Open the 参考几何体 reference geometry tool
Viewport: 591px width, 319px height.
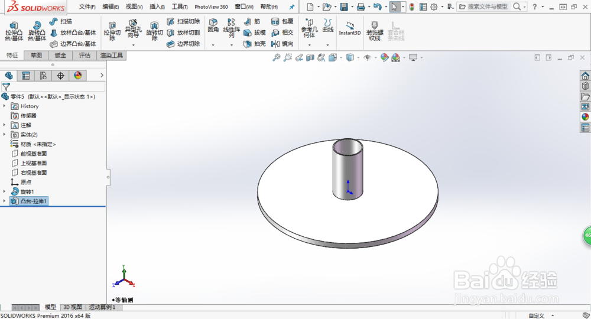(x=309, y=28)
